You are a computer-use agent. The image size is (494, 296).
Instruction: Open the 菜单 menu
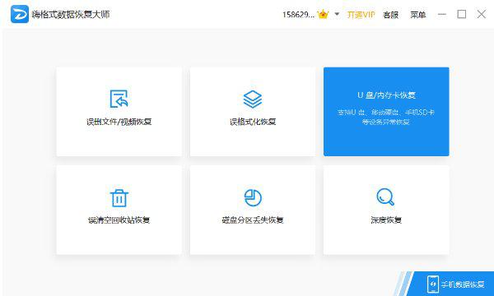coord(418,15)
